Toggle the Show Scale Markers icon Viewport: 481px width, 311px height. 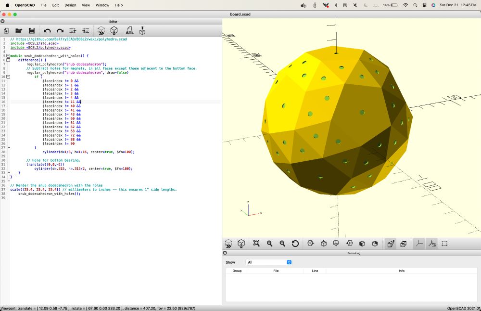tap(433, 244)
